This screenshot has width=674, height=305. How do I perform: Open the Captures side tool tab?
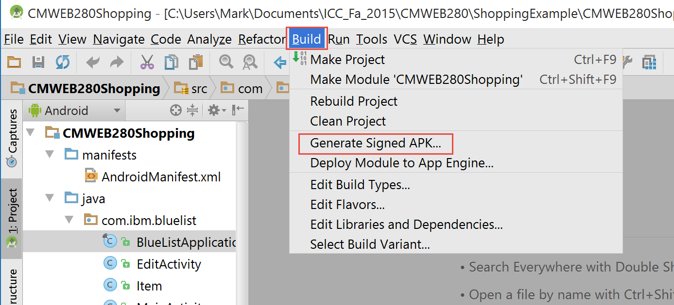pos(12,139)
